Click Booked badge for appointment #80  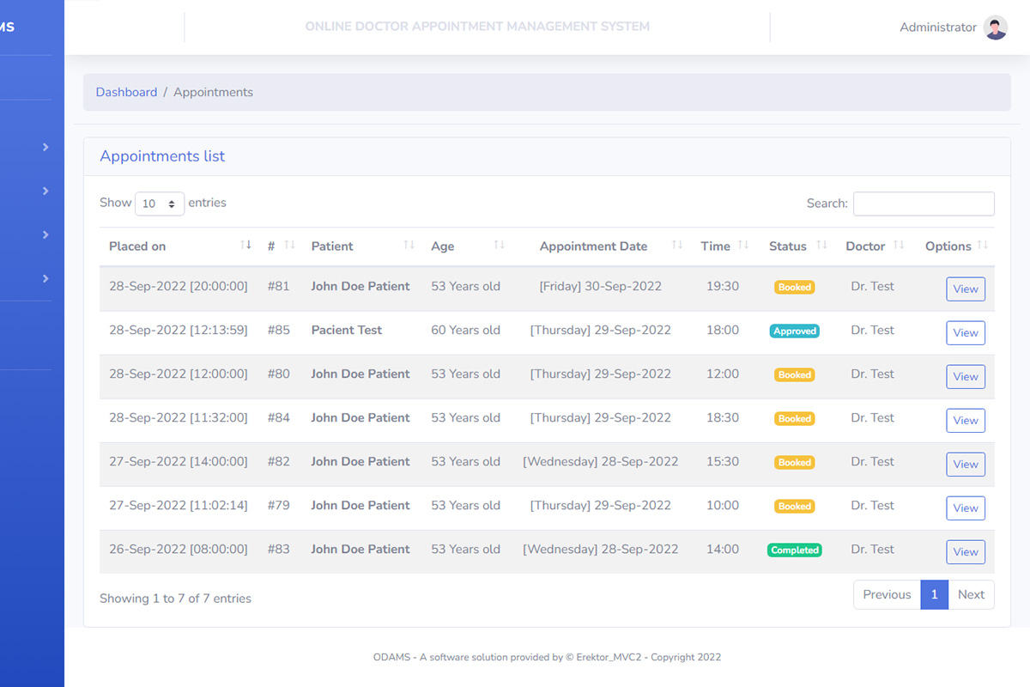795,375
